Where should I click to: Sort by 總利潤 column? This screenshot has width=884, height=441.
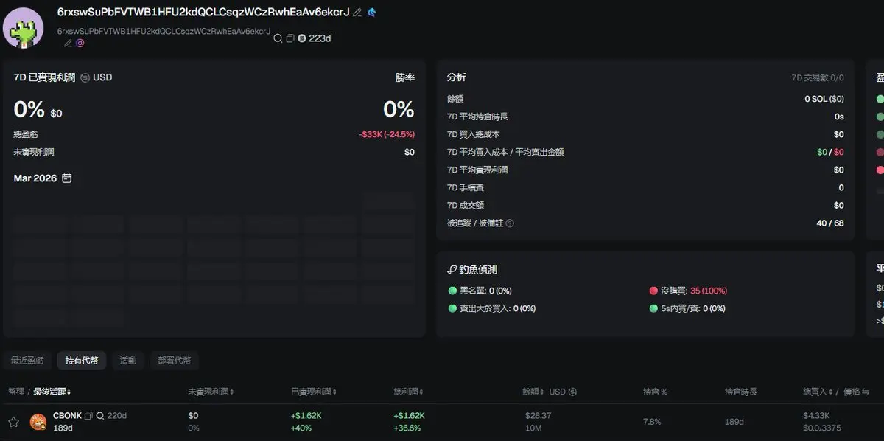pyautogui.click(x=408, y=392)
